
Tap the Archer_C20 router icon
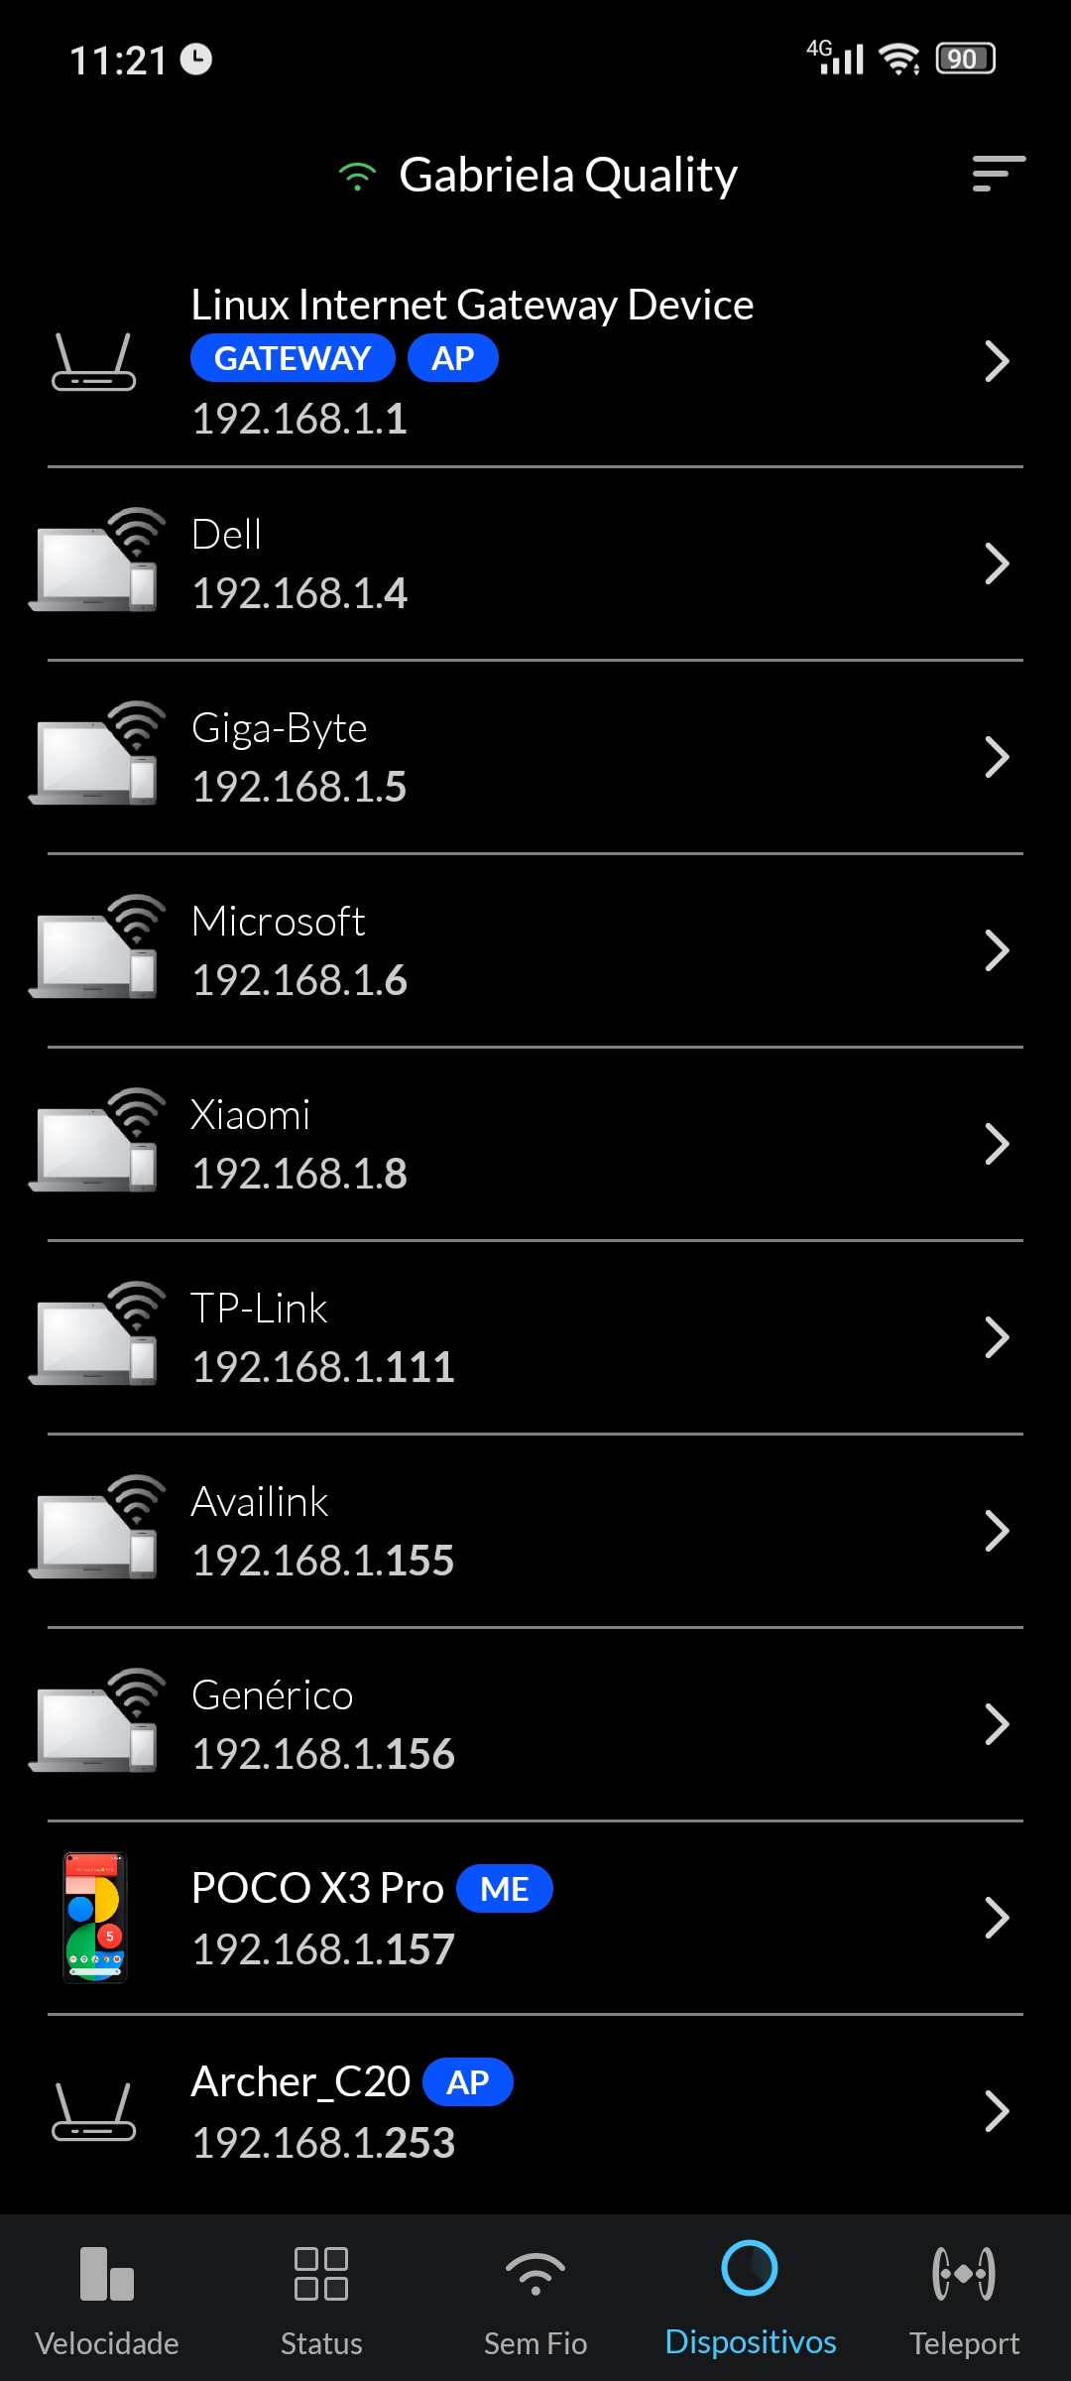(x=94, y=2111)
